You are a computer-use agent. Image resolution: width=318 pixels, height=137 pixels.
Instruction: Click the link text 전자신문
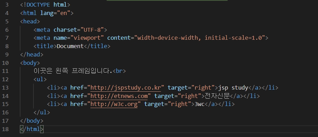pos(217,96)
